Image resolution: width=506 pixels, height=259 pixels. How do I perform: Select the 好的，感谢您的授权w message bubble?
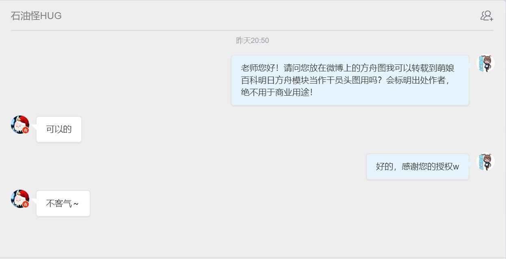[x=417, y=167]
